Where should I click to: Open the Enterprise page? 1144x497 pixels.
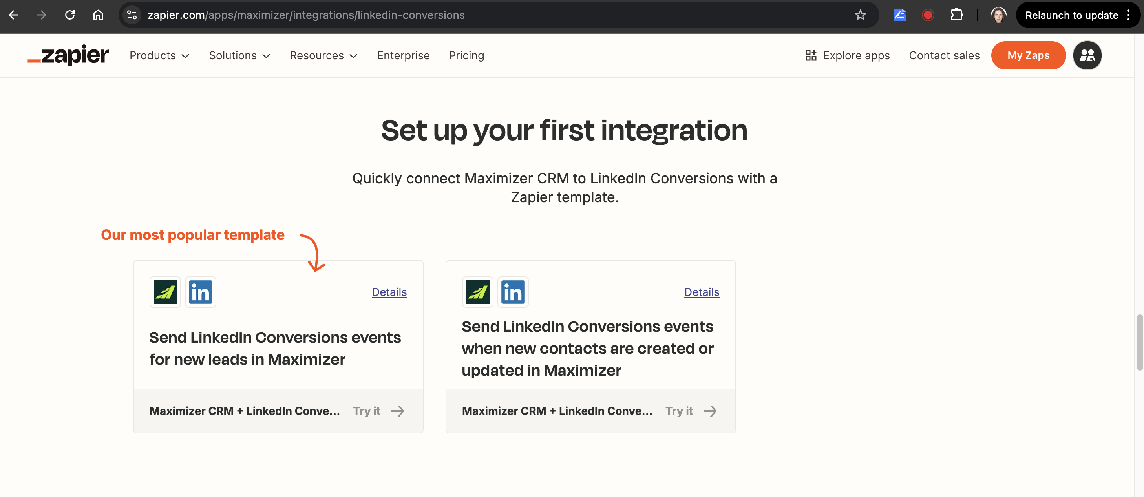(x=403, y=55)
